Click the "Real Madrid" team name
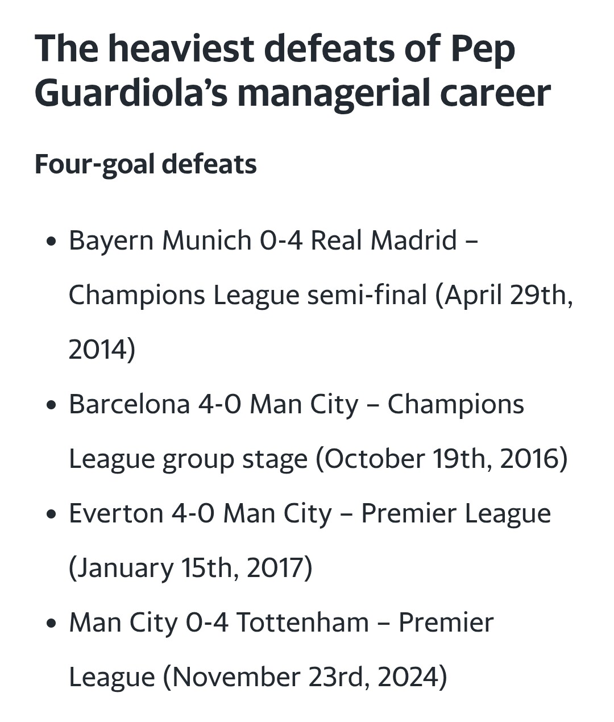Screen dimensions: 614x722 (384, 240)
